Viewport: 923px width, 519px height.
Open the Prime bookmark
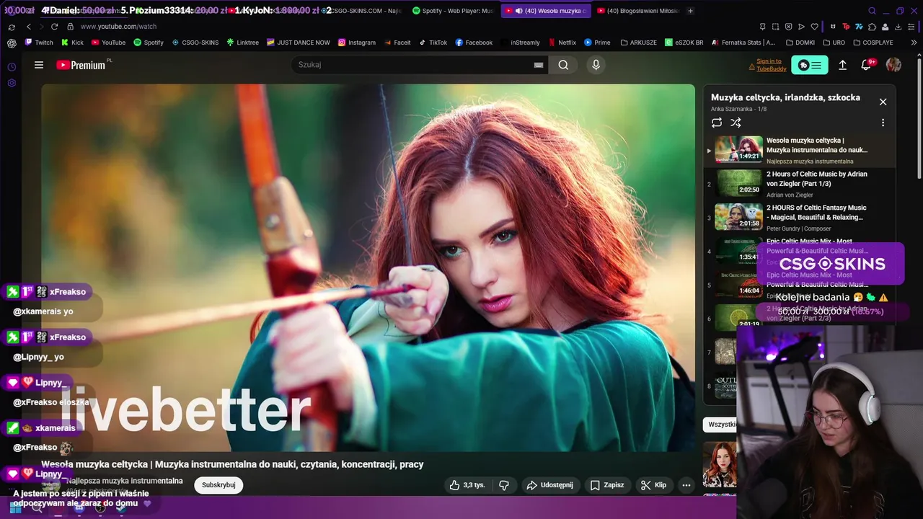(597, 43)
